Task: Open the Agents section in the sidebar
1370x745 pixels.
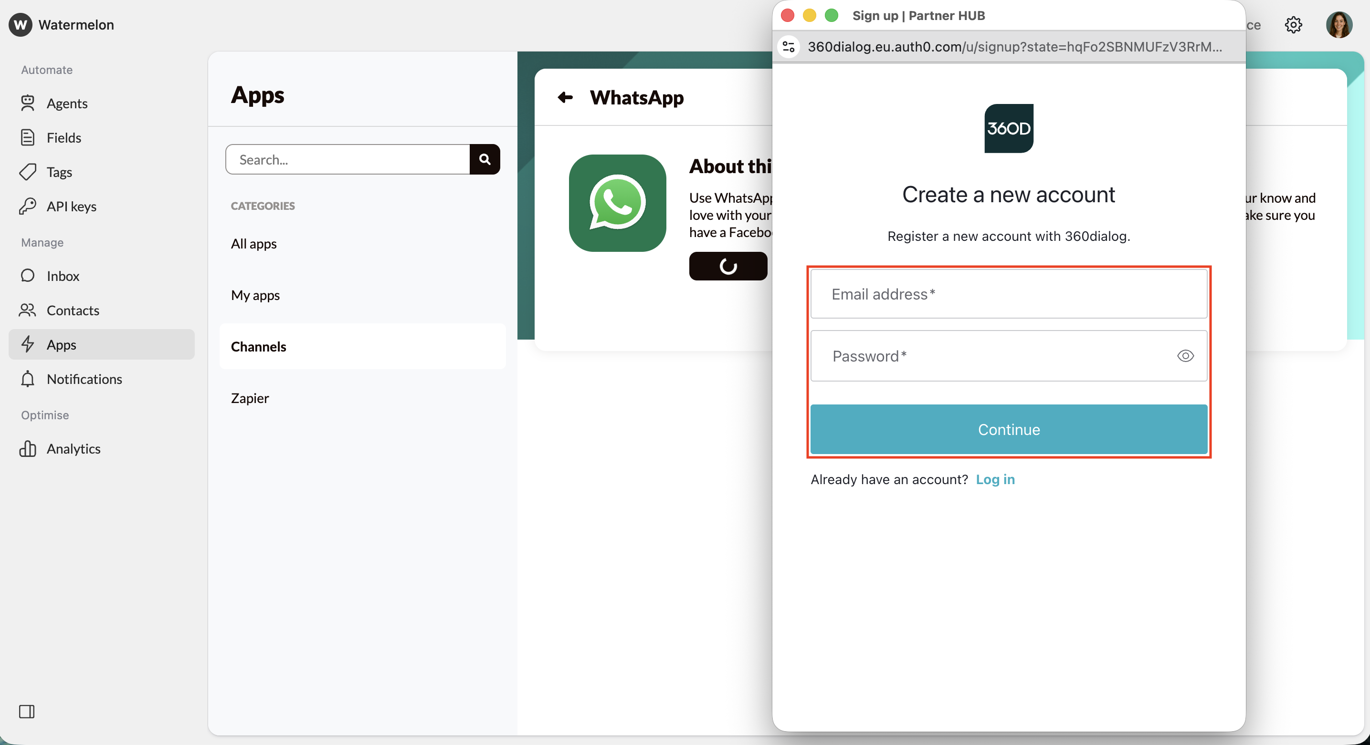Action: (x=67, y=103)
